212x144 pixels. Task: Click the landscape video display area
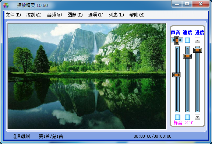[87, 76]
